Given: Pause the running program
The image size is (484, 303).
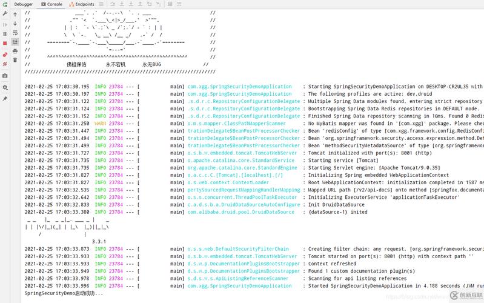Looking at the screenshot, I should tap(5, 34).
